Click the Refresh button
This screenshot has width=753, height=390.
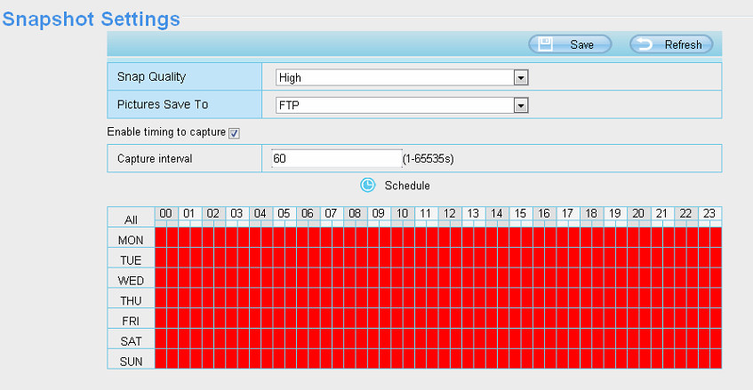[671, 44]
